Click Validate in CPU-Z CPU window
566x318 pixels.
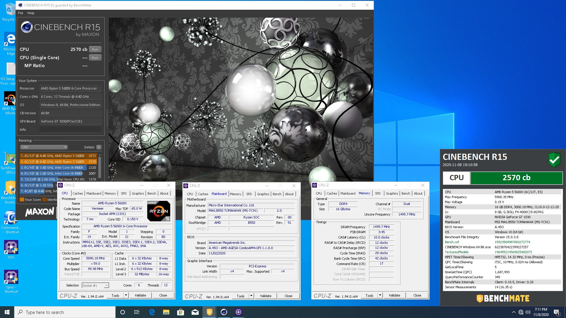[140, 295]
